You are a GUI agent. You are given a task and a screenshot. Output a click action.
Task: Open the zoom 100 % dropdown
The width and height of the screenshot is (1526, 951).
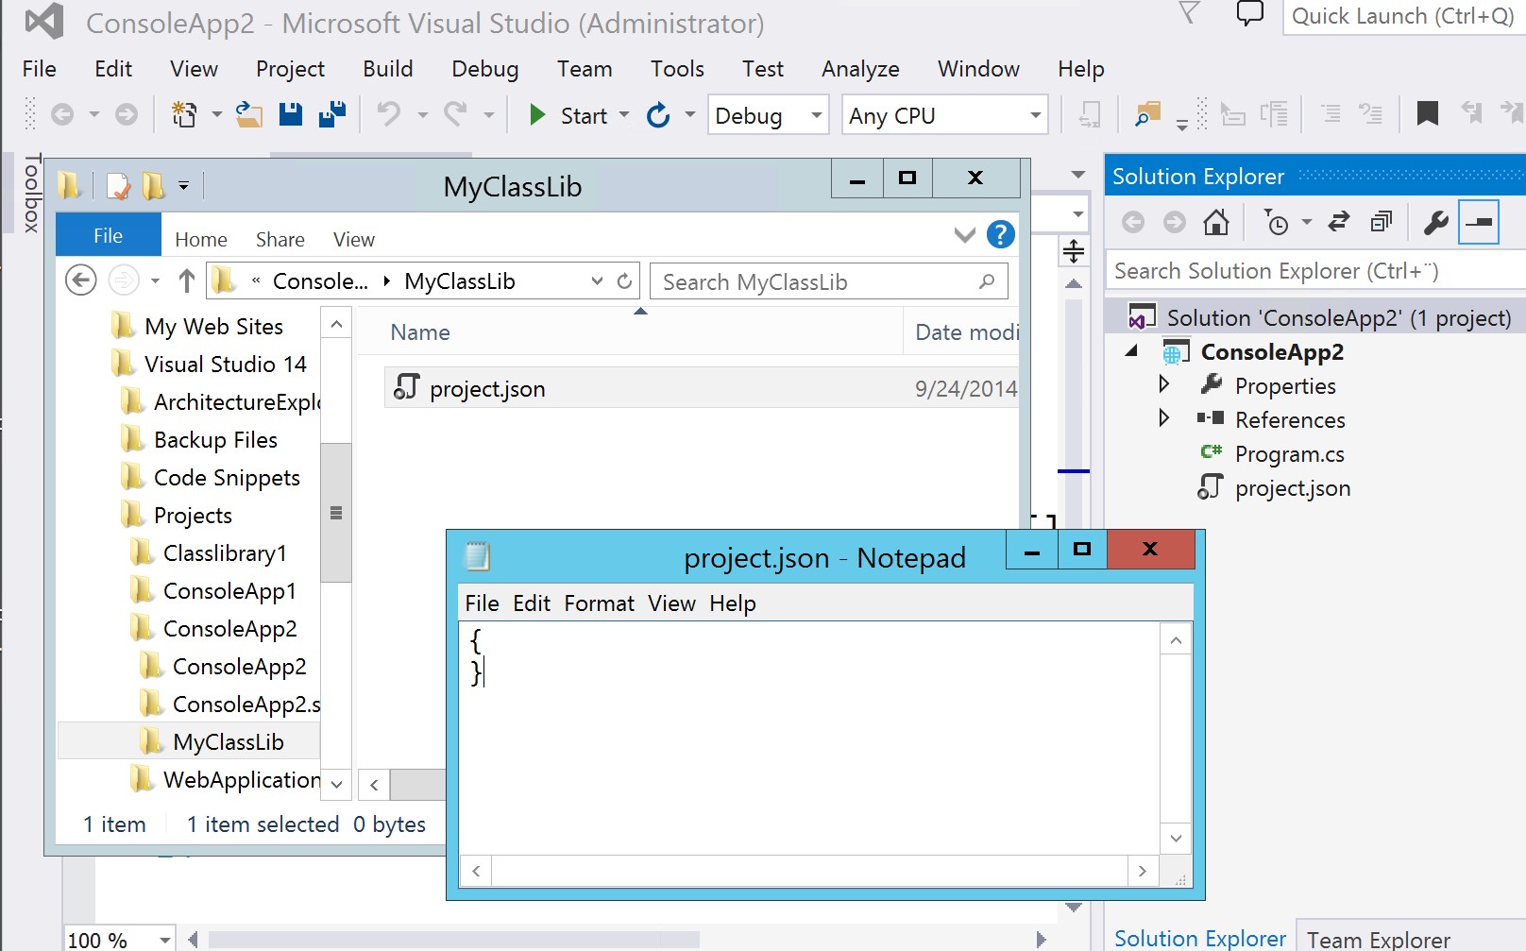pyautogui.click(x=165, y=940)
